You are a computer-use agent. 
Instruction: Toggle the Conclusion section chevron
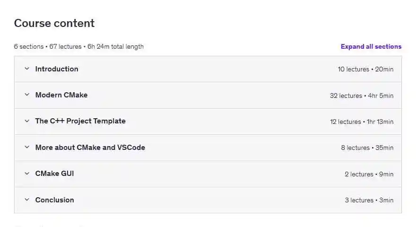coord(27,200)
